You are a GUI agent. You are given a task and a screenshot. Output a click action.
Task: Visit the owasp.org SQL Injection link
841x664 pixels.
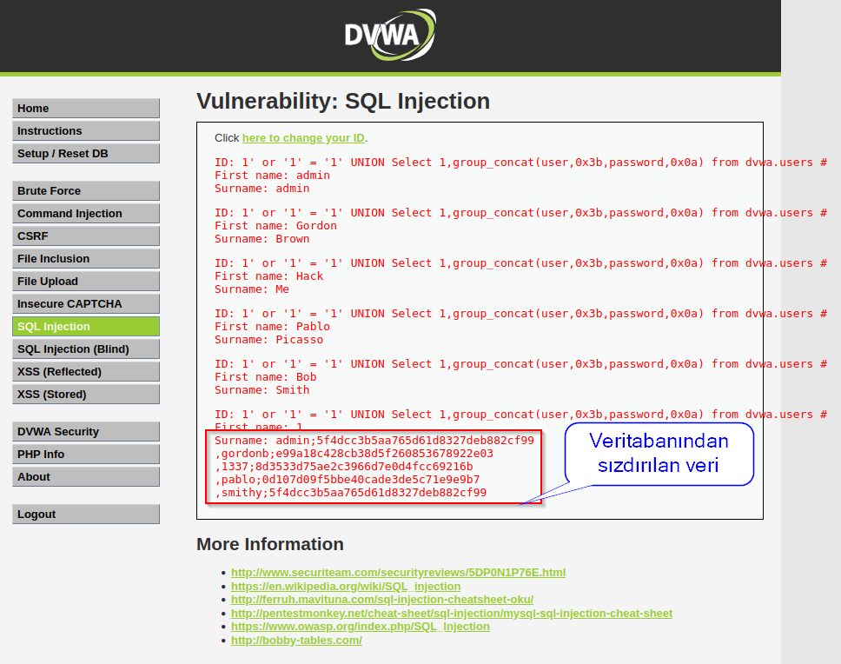point(361,627)
